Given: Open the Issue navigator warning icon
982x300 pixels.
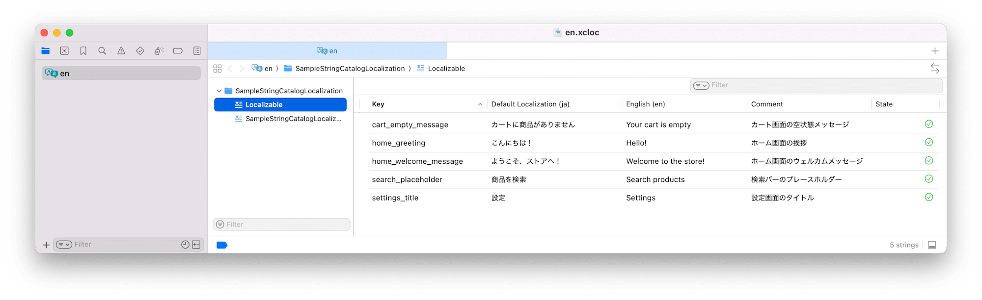Looking at the screenshot, I should click(121, 51).
